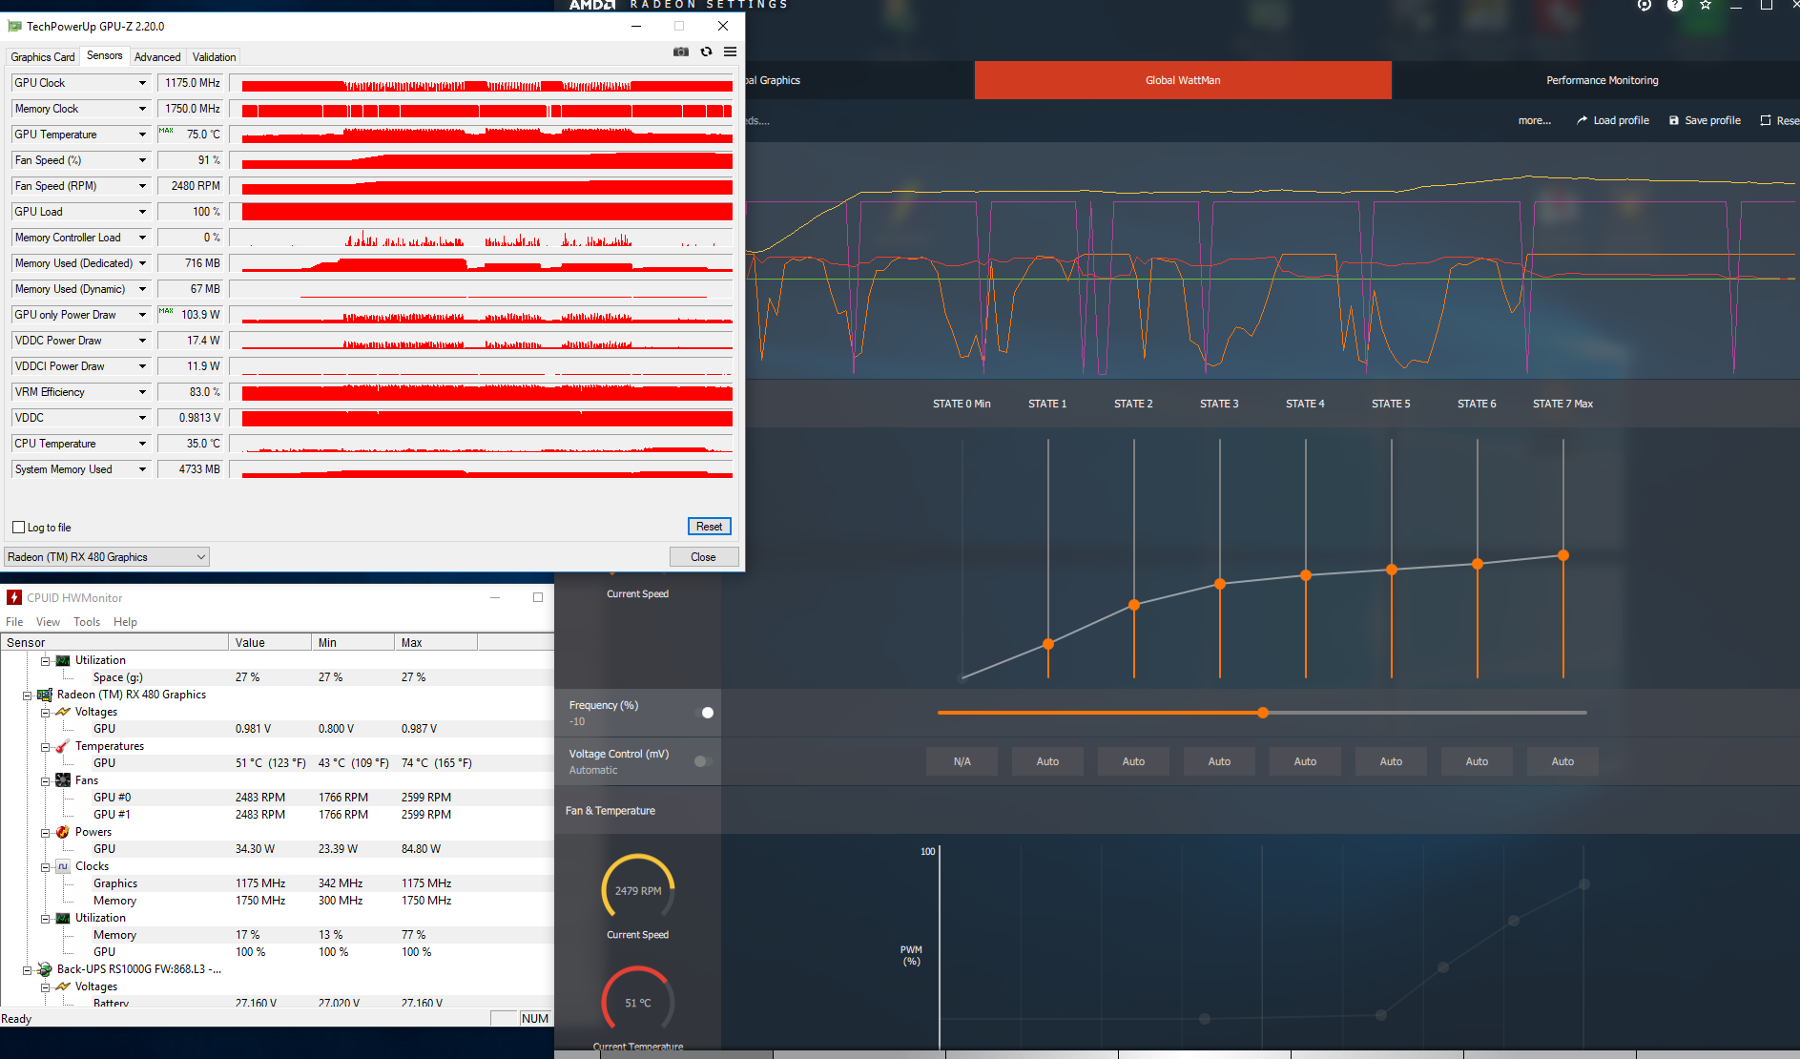The width and height of the screenshot is (1800, 1059).
Task: Click the STATE 7 Max curve point
Action: pyautogui.click(x=1562, y=555)
